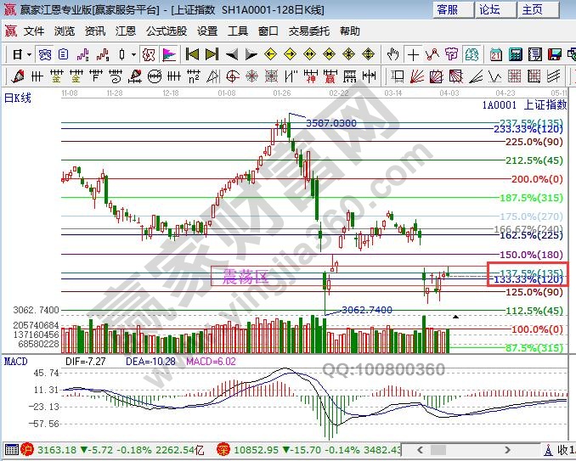This screenshot has width=576, height=461.
Task: Click the 客服 button
Action: [448, 10]
